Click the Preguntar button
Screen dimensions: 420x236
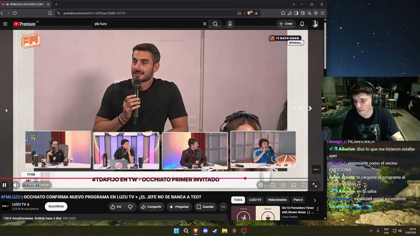(179, 207)
